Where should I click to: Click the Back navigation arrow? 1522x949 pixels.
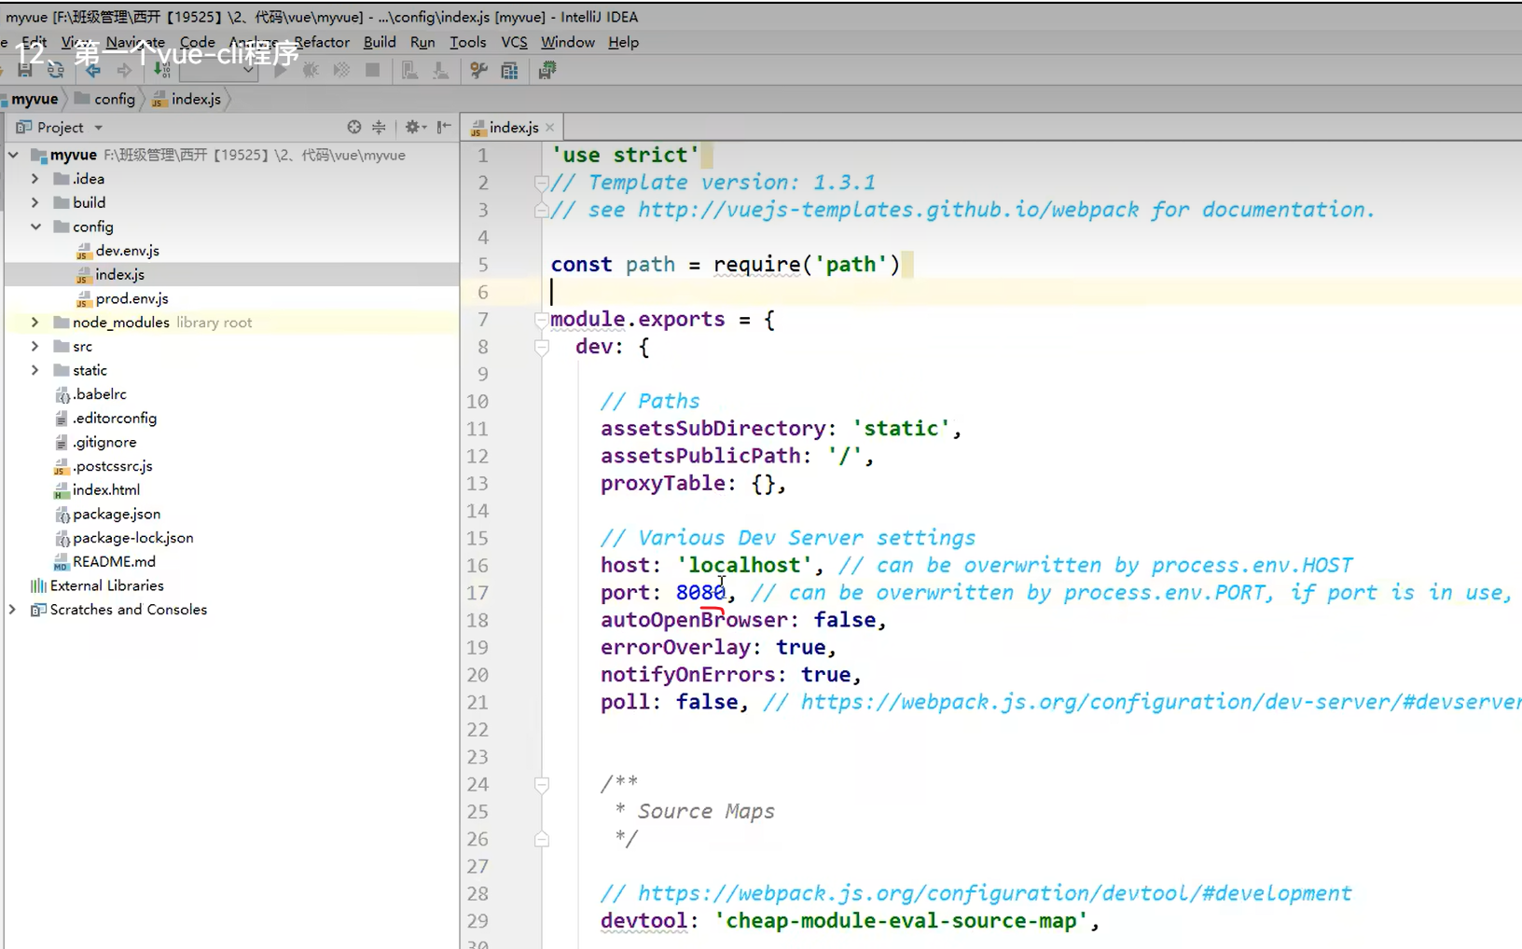[92, 70]
